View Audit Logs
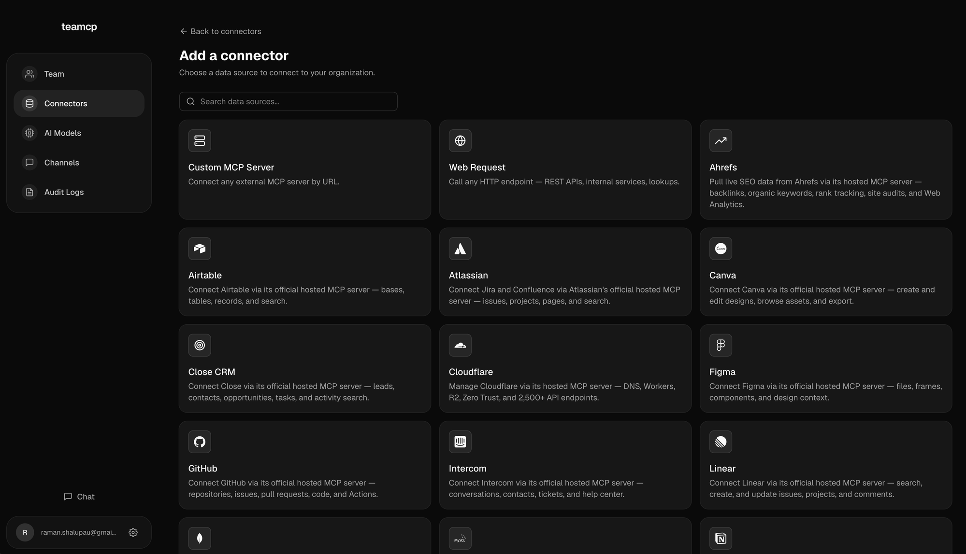Screen dimensions: 966x554 click(79, 192)
